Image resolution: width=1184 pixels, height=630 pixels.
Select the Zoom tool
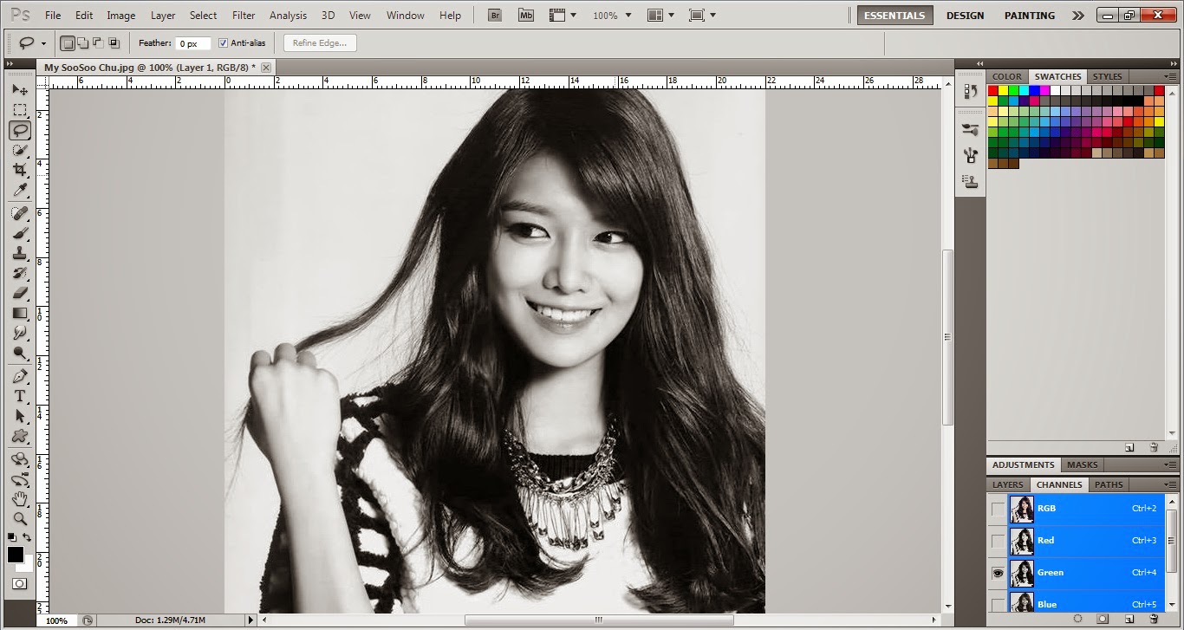[x=19, y=518]
